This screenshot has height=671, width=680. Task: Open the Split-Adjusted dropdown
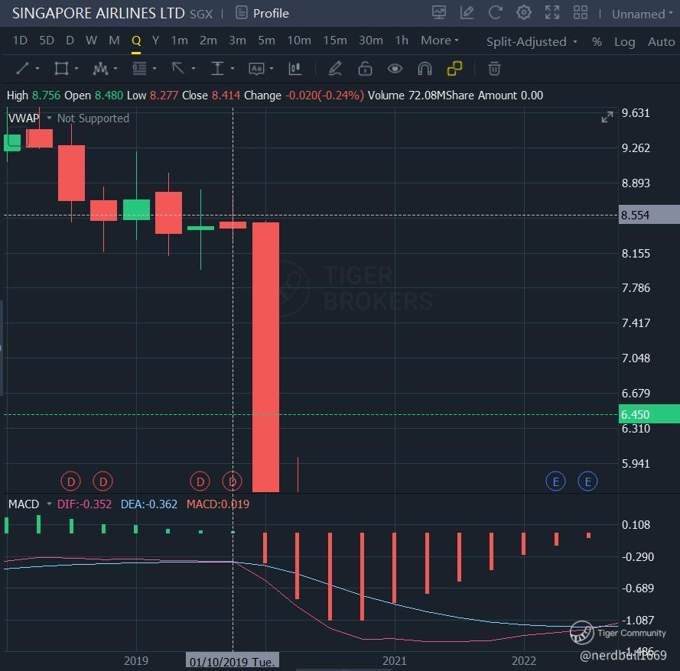532,41
